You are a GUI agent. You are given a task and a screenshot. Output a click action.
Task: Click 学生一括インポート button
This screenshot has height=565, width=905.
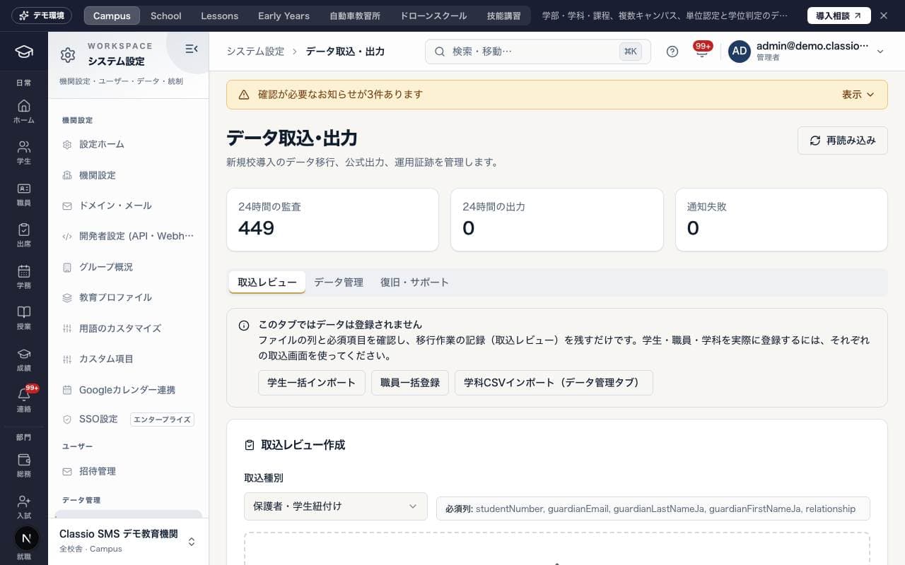[311, 382]
